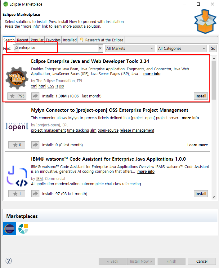Click the results list scrollbar thumb
The width and height of the screenshot is (219, 268).
(x=214, y=80)
